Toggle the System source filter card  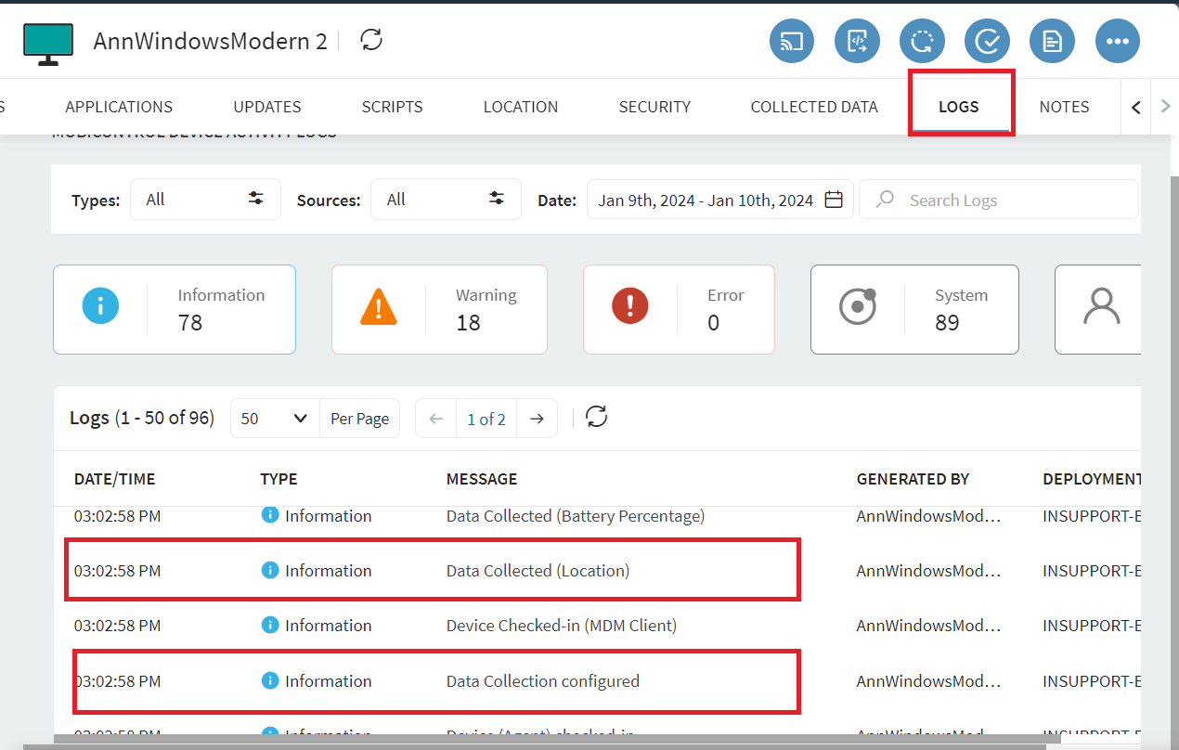click(914, 309)
